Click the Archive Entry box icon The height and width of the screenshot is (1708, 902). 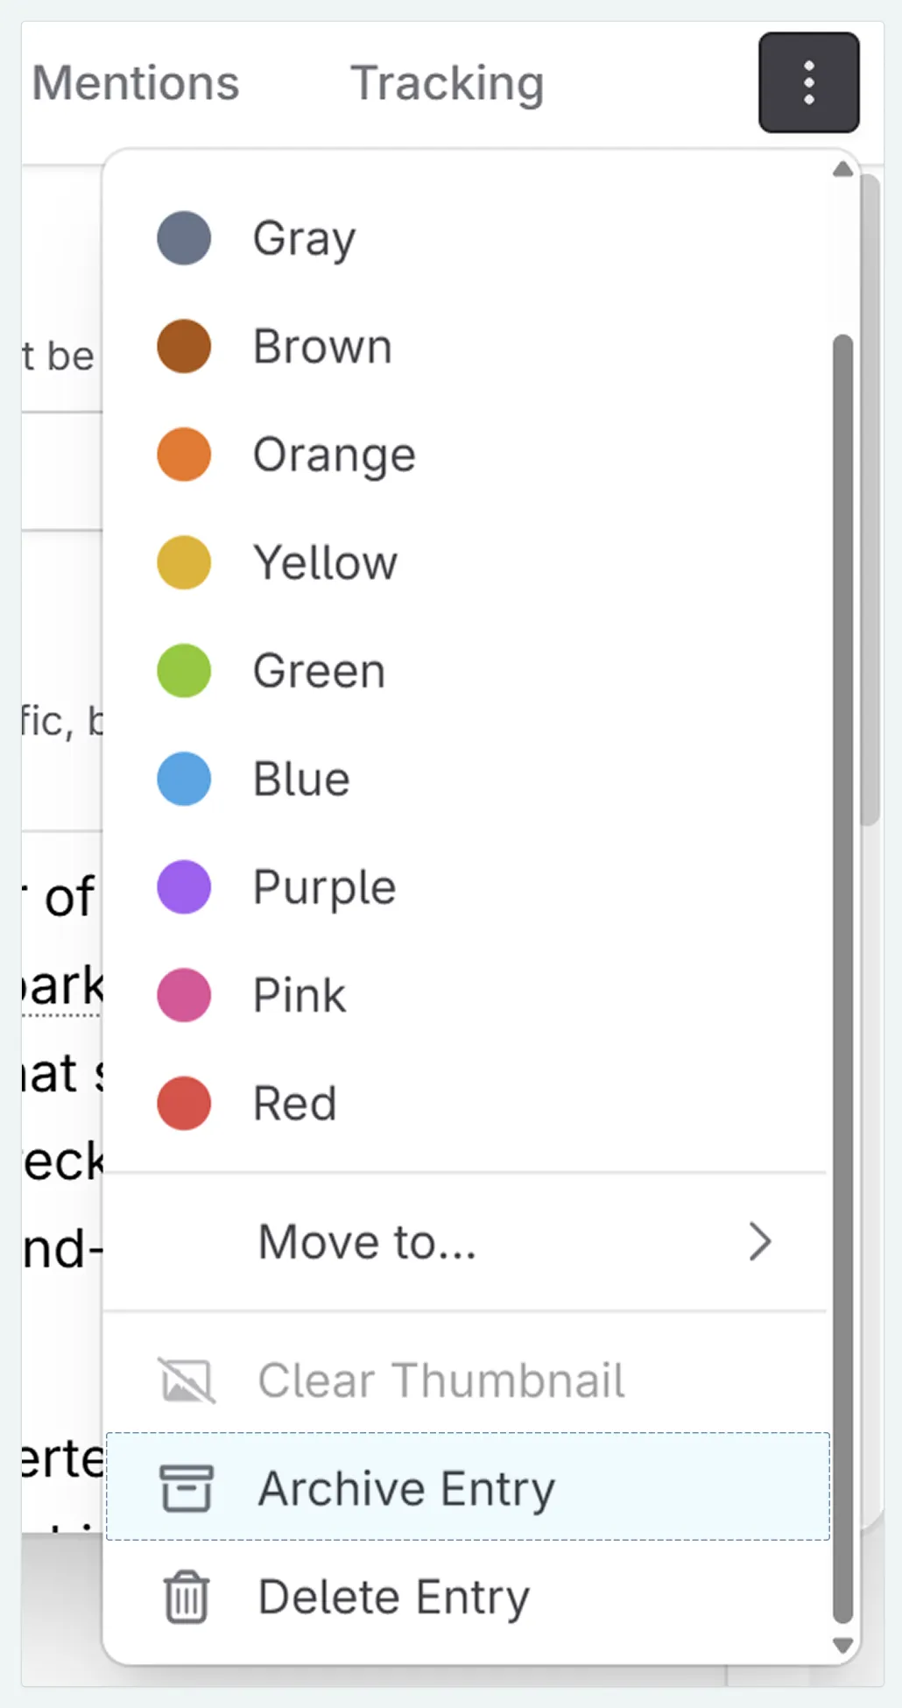[187, 1488]
